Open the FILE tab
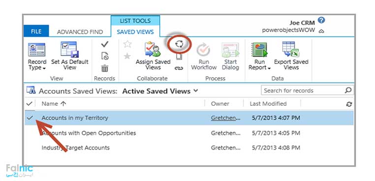375x181 pixels. point(36,31)
